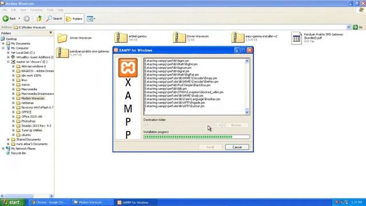Collapse My Computer in folder tree

point(3,48)
